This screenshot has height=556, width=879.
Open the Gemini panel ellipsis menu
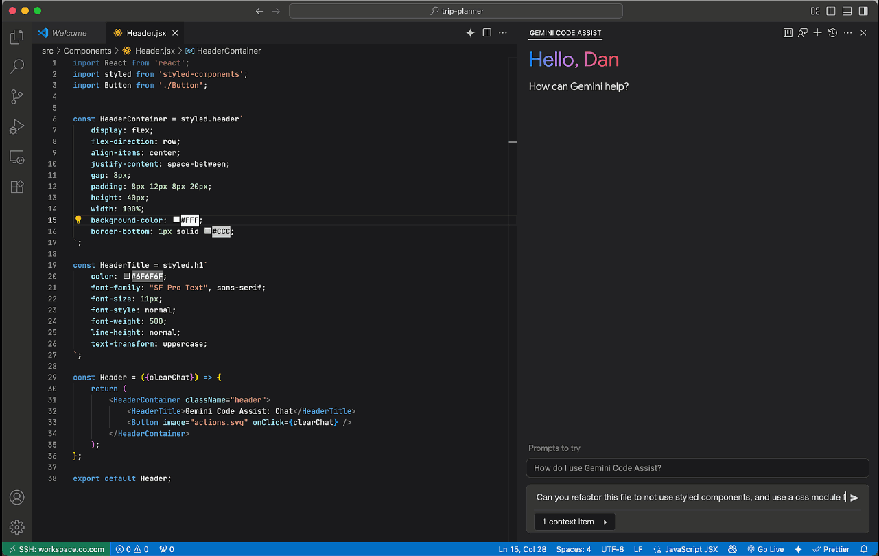pos(847,32)
